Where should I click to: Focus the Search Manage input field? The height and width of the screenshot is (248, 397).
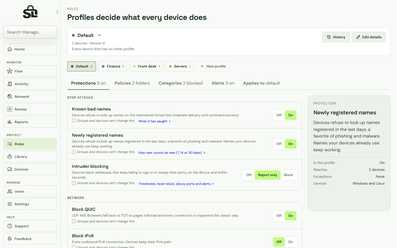click(30, 32)
